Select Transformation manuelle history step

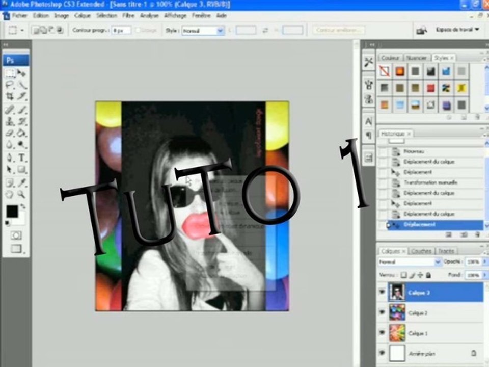[430, 182]
